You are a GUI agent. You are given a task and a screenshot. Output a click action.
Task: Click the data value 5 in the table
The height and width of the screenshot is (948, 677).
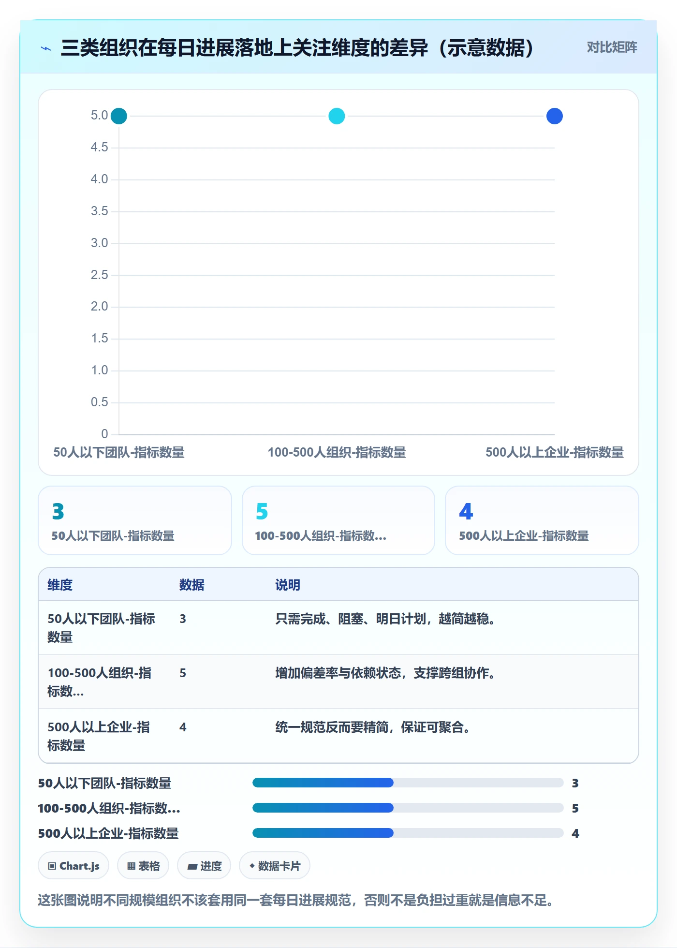click(183, 673)
